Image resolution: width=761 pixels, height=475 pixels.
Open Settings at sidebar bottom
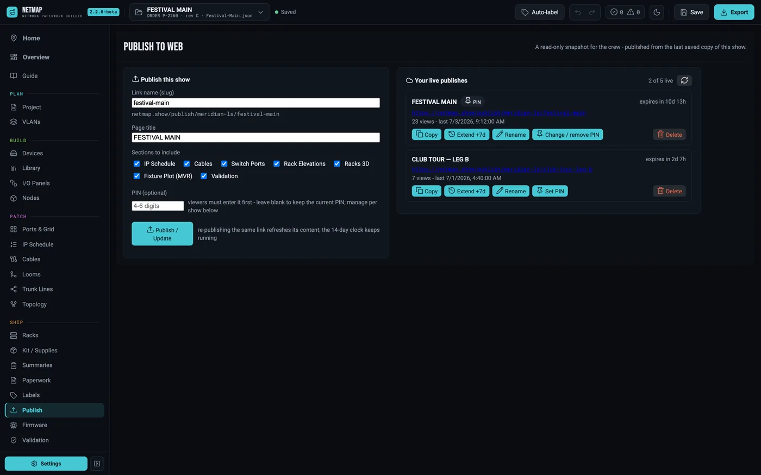coord(46,464)
